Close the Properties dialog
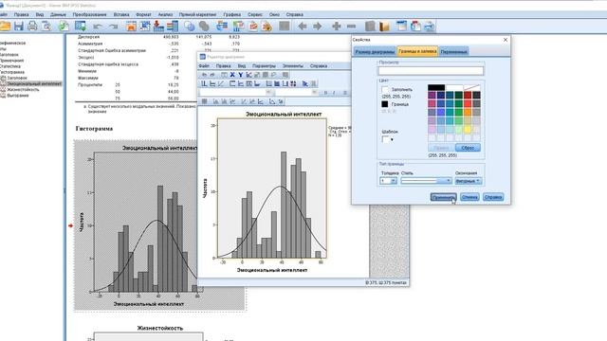The height and width of the screenshot is (341, 607). pyautogui.click(x=506, y=40)
